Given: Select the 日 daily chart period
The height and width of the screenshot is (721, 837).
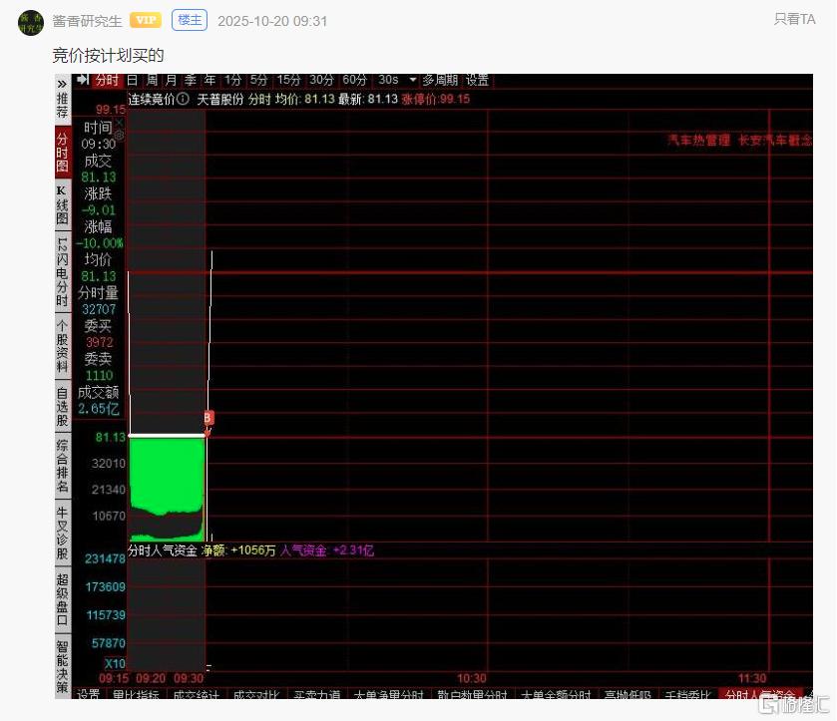Looking at the screenshot, I should pyautogui.click(x=132, y=80).
